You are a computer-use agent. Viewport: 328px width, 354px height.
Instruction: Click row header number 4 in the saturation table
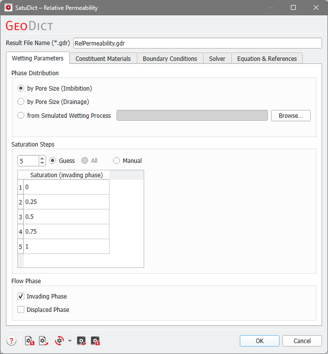coord(20,232)
